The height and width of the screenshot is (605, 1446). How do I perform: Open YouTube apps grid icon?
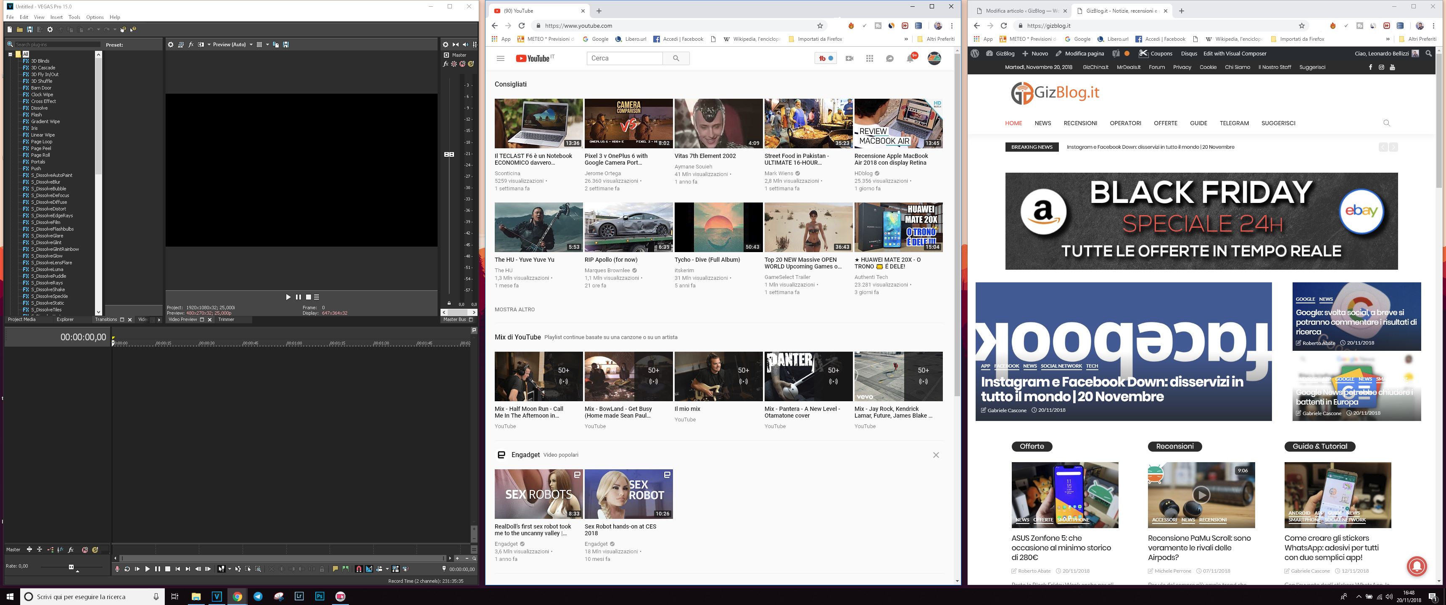pyautogui.click(x=870, y=58)
